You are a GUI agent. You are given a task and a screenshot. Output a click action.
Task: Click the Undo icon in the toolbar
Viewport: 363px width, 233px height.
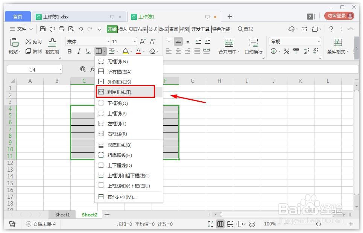(x=80, y=29)
